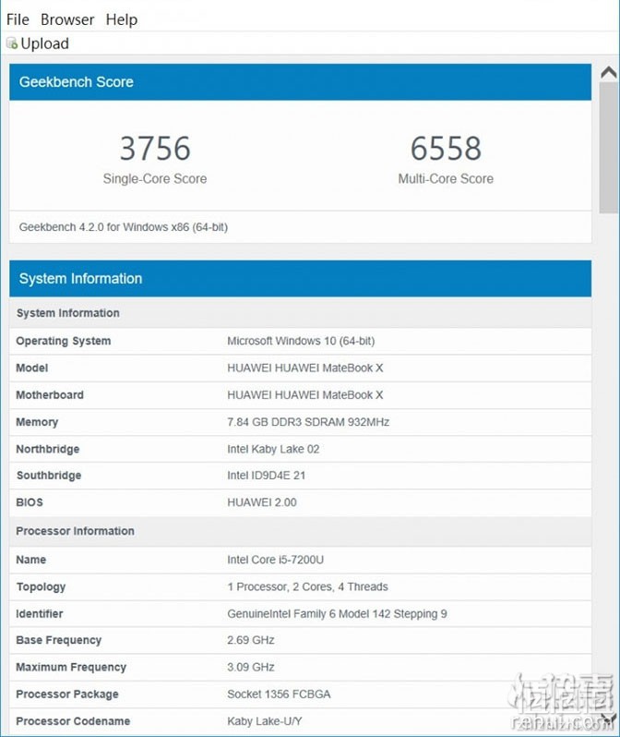Select the 3.09 GHz maximum frequency value
620x737 pixels.
coord(251,668)
